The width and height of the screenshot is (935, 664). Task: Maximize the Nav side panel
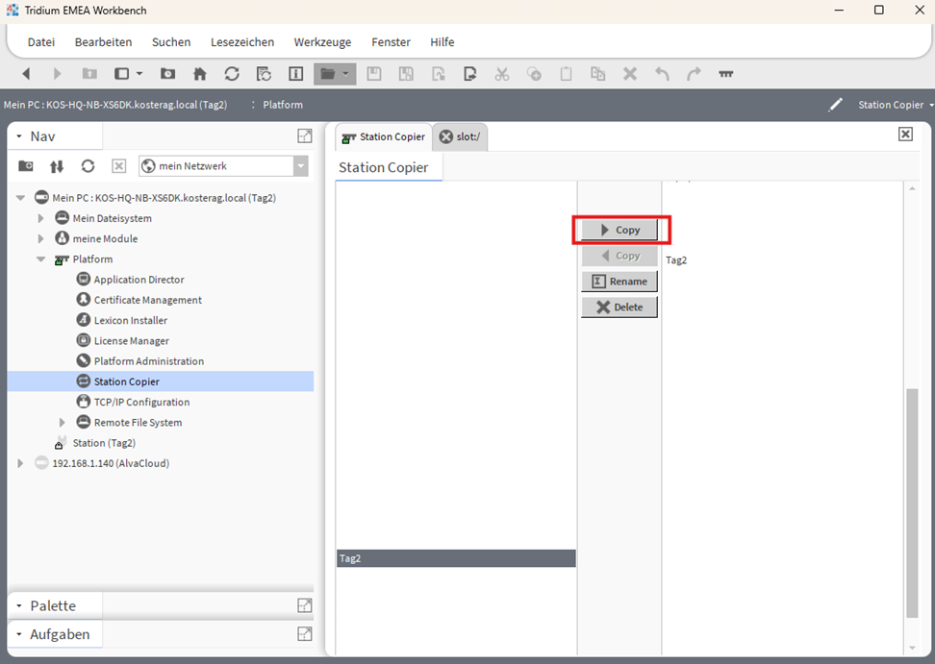[305, 136]
